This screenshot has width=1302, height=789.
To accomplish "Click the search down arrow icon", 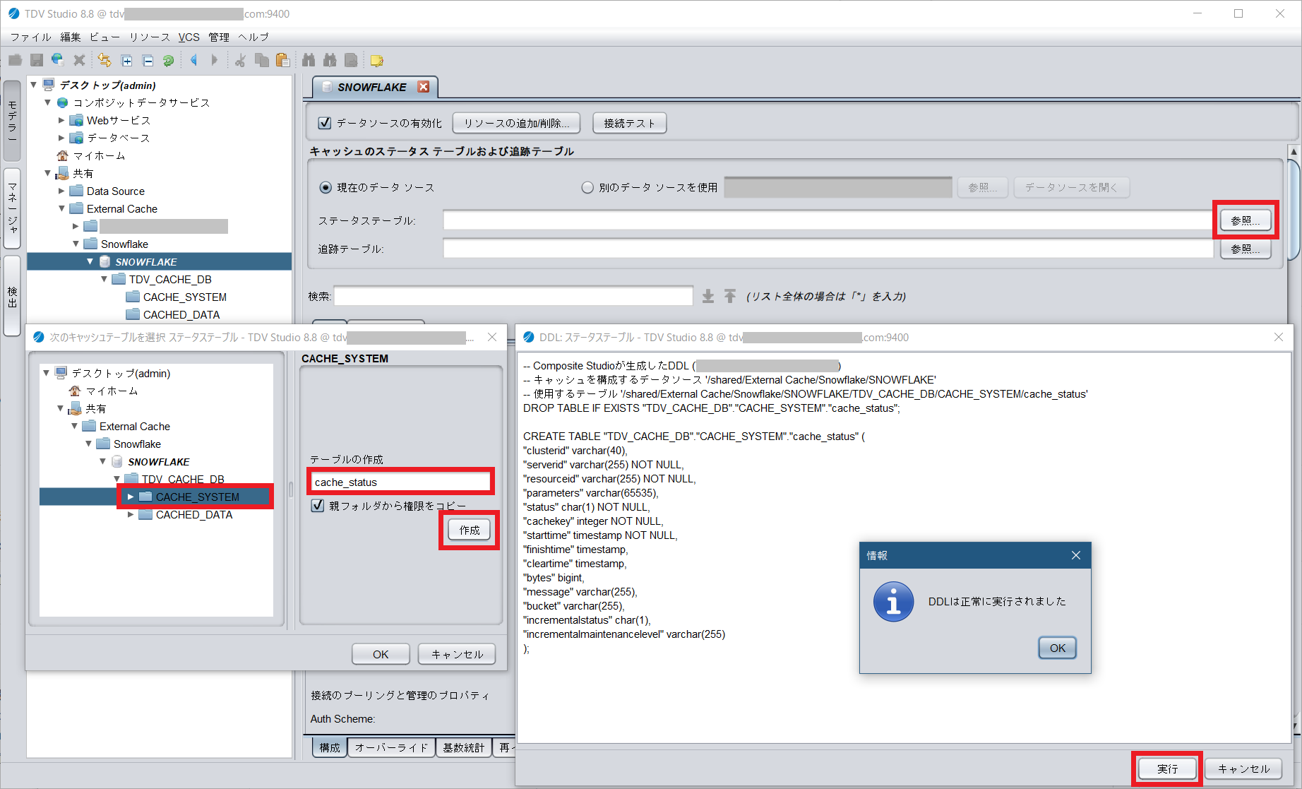I will pos(708,296).
